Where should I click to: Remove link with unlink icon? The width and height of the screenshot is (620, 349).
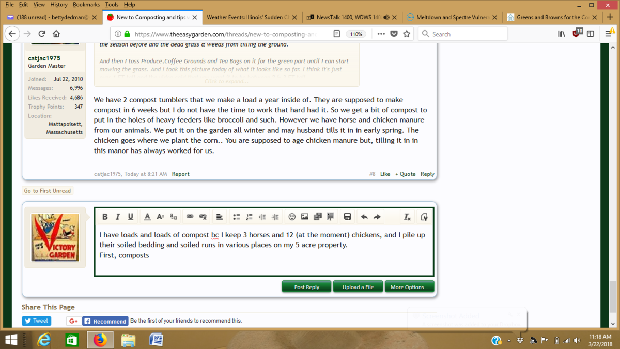pyautogui.click(x=203, y=217)
